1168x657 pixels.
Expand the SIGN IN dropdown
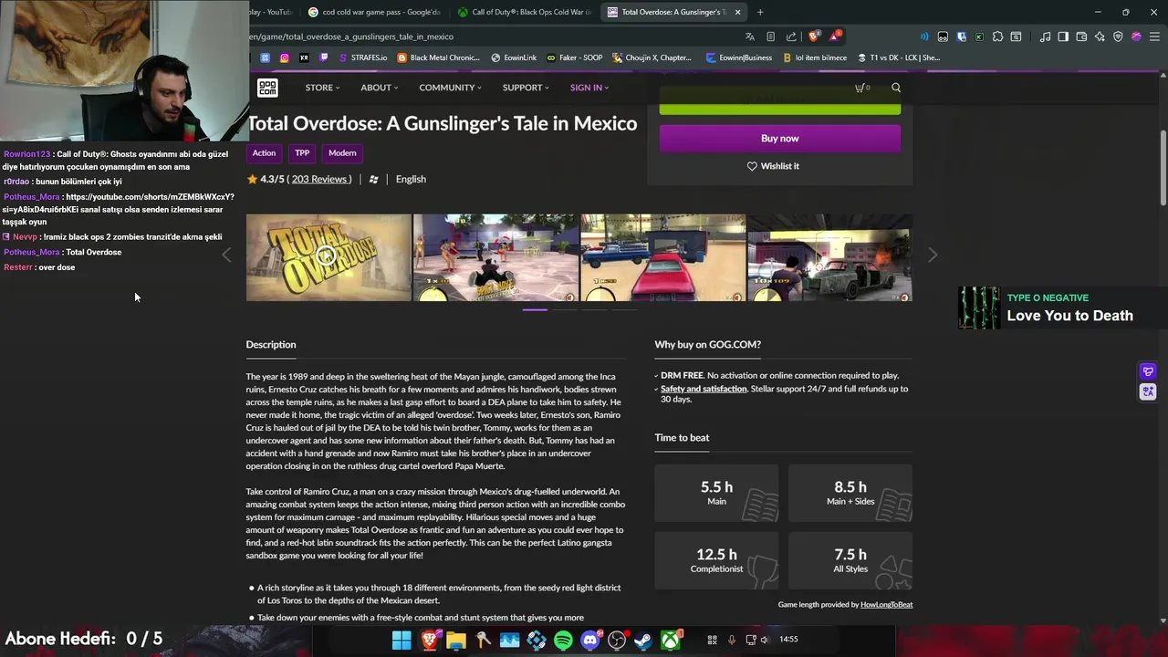[589, 88]
